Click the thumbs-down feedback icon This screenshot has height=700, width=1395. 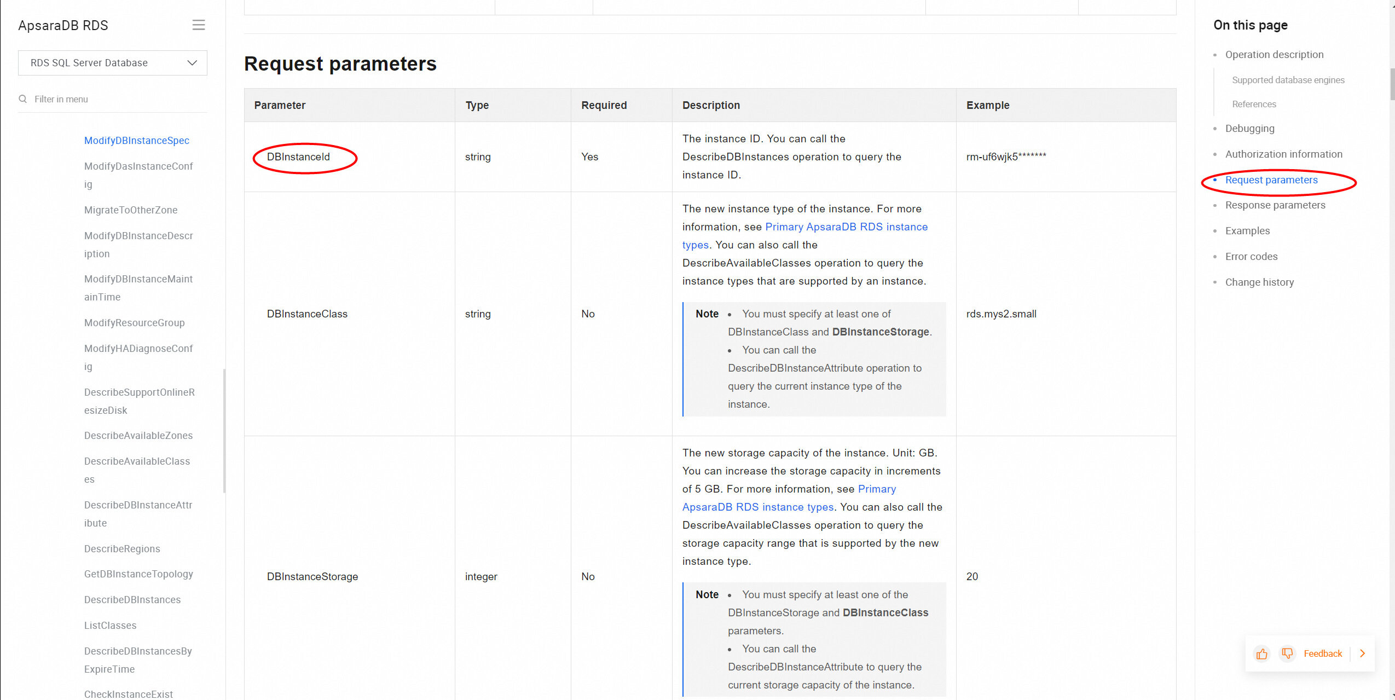(x=1287, y=653)
